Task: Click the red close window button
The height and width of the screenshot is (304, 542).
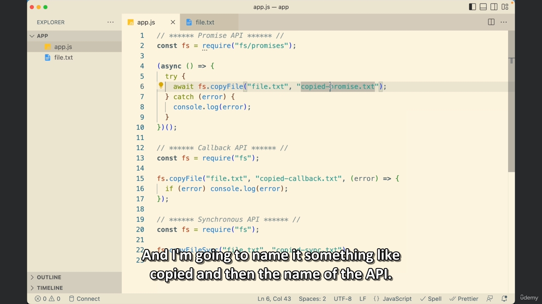Action: click(32, 7)
